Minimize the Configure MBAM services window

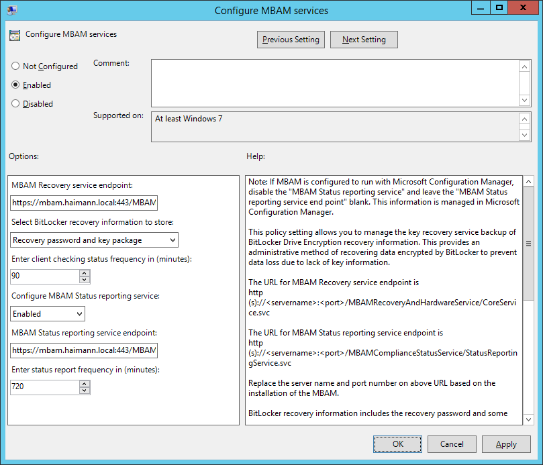(x=481, y=7)
